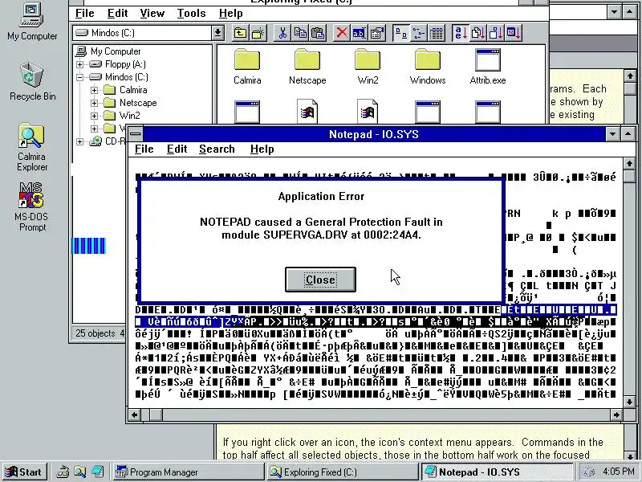
Task: Expand the CD-ROM drive tree node
Action: pyautogui.click(x=79, y=141)
